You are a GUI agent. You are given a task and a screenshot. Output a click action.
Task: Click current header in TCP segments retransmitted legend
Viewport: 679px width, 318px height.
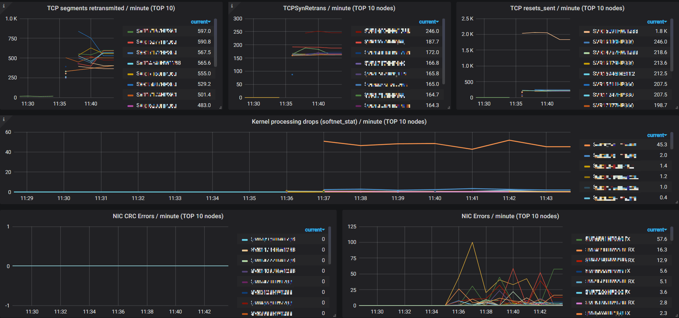coord(200,22)
